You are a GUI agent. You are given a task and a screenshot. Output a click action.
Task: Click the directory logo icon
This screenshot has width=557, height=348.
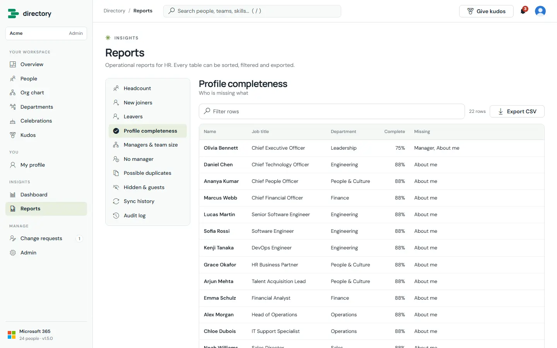click(x=13, y=14)
